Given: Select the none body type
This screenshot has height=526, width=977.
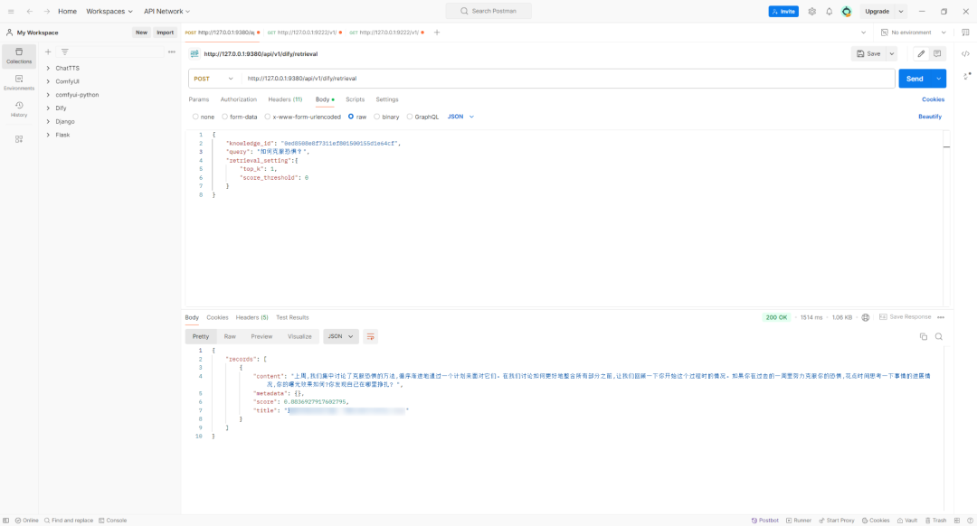Looking at the screenshot, I should [195, 117].
